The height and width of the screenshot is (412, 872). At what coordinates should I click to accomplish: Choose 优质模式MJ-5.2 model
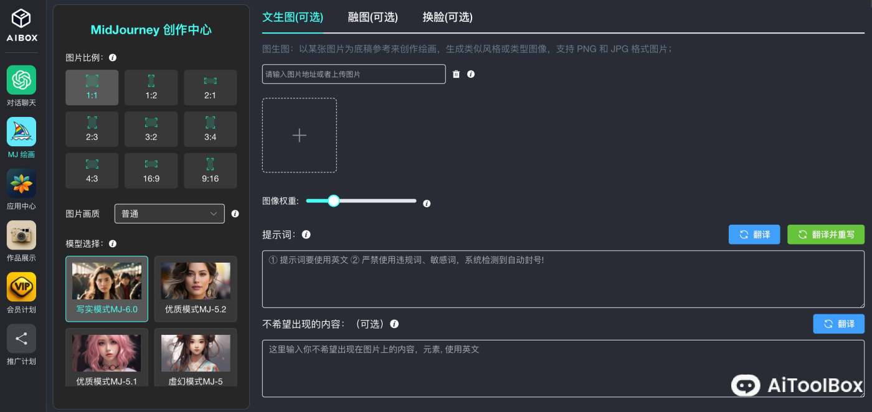pyautogui.click(x=196, y=289)
